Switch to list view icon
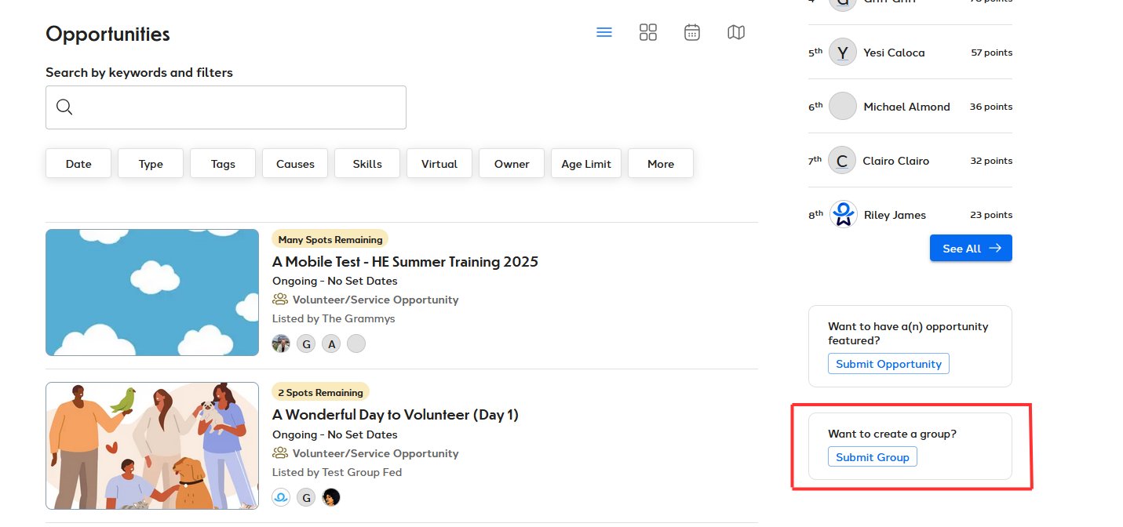Image resolution: width=1123 pixels, height=527 pixels. (x=603, y=33)
